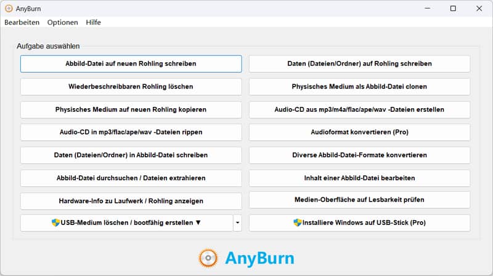Image resolution: width=493 pixels, height=276 pixels.
Task: Click Abbild-Datei auf neuen Rohling schreiben
Action: tap(131, 64)
